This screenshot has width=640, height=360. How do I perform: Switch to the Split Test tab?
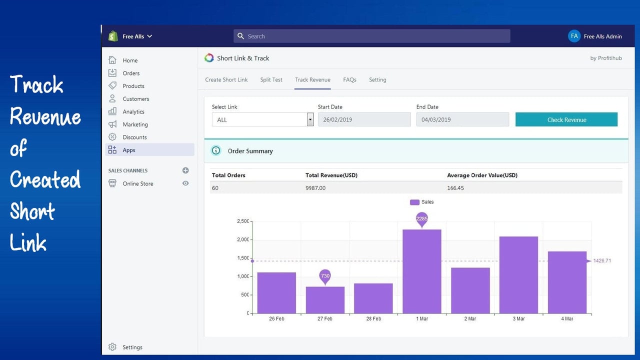[271, 79]
